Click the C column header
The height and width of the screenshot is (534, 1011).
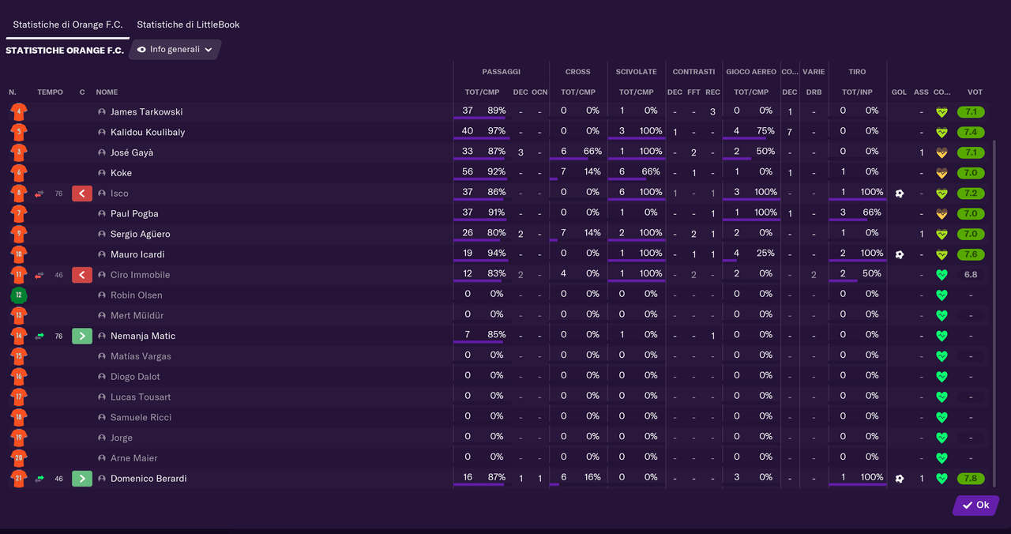point(82,92)
